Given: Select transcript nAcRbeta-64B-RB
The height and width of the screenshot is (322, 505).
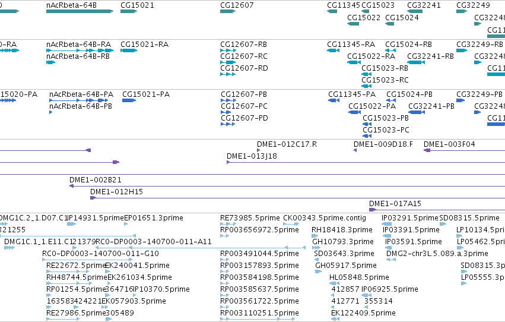Looking at the screenshot, I should [x=51, y=62].
